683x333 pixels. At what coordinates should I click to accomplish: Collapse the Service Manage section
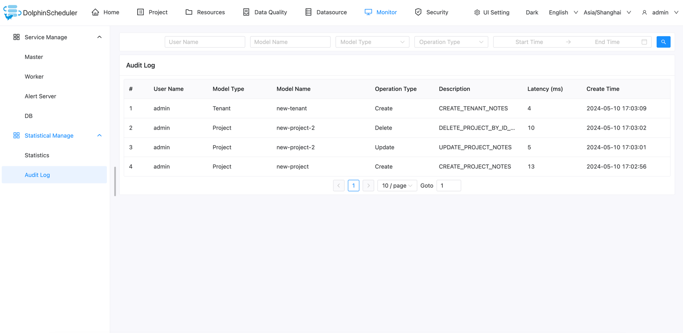tap(99, 37)
